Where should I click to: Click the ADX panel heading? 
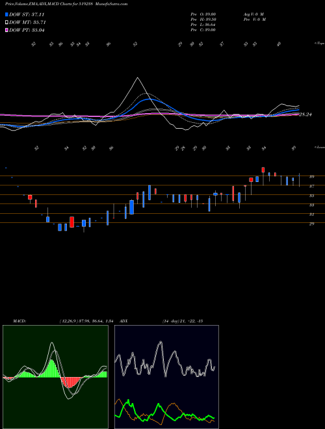[124, 321]
